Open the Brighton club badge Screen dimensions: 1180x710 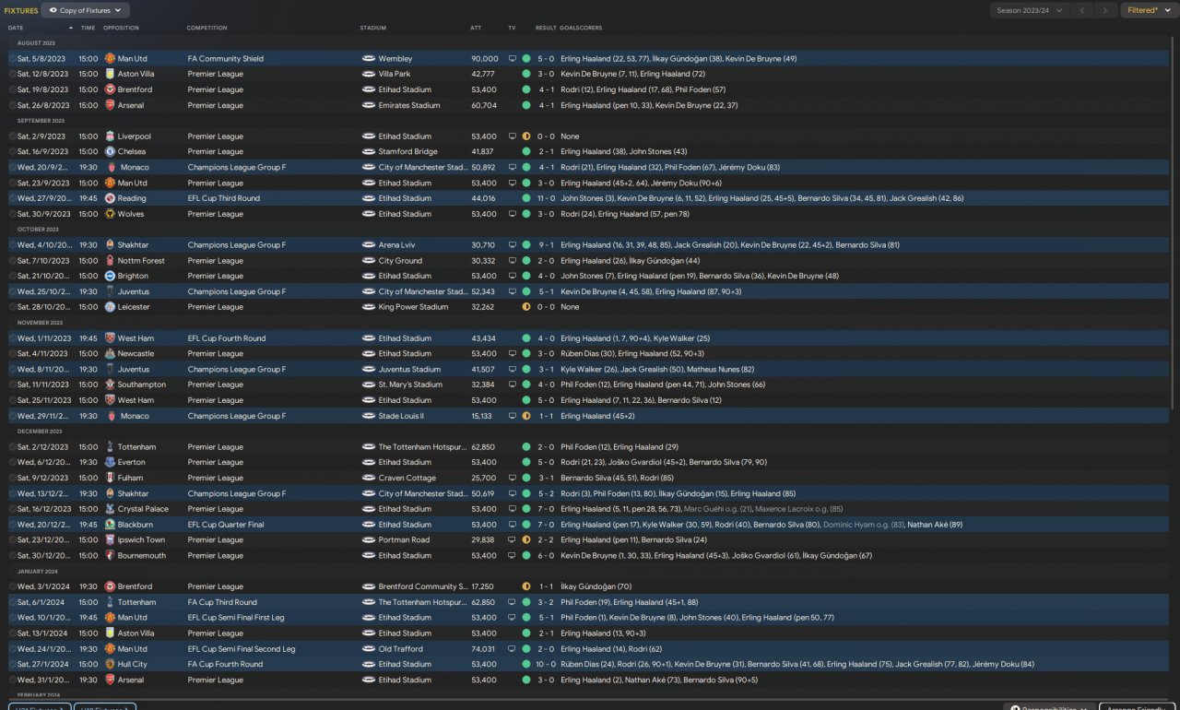point(110,276)
